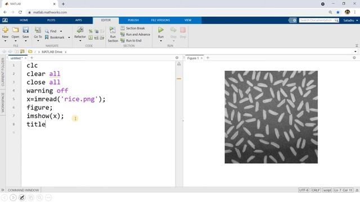Screen dimensions: 360x202
Task: Insert a Section Break
Action: [133, 28]
